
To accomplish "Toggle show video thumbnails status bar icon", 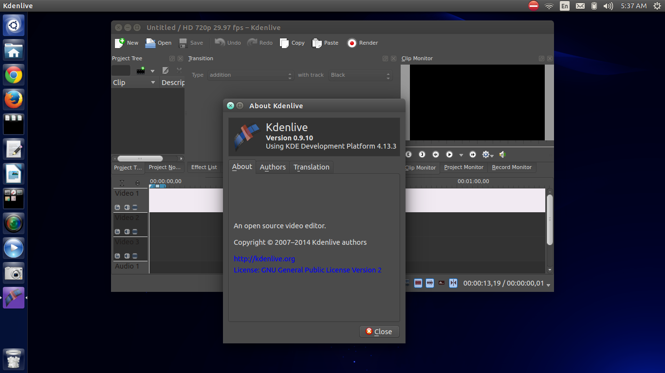I will click(x=418, y=283).
